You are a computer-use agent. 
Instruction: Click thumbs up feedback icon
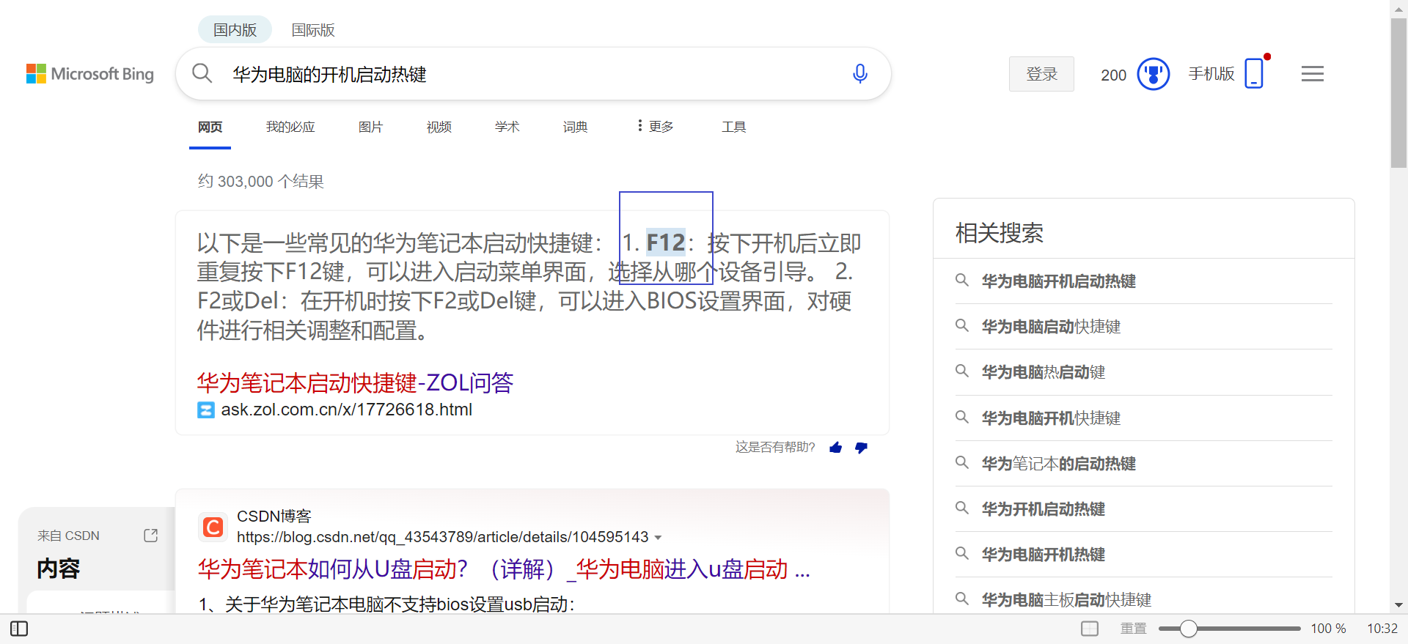835,448
